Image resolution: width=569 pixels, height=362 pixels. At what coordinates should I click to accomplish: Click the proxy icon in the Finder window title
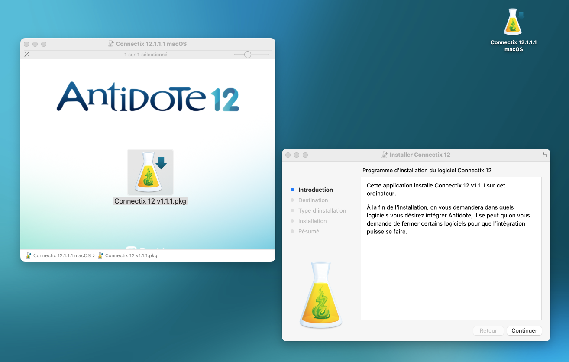click(x=111, y=44)
